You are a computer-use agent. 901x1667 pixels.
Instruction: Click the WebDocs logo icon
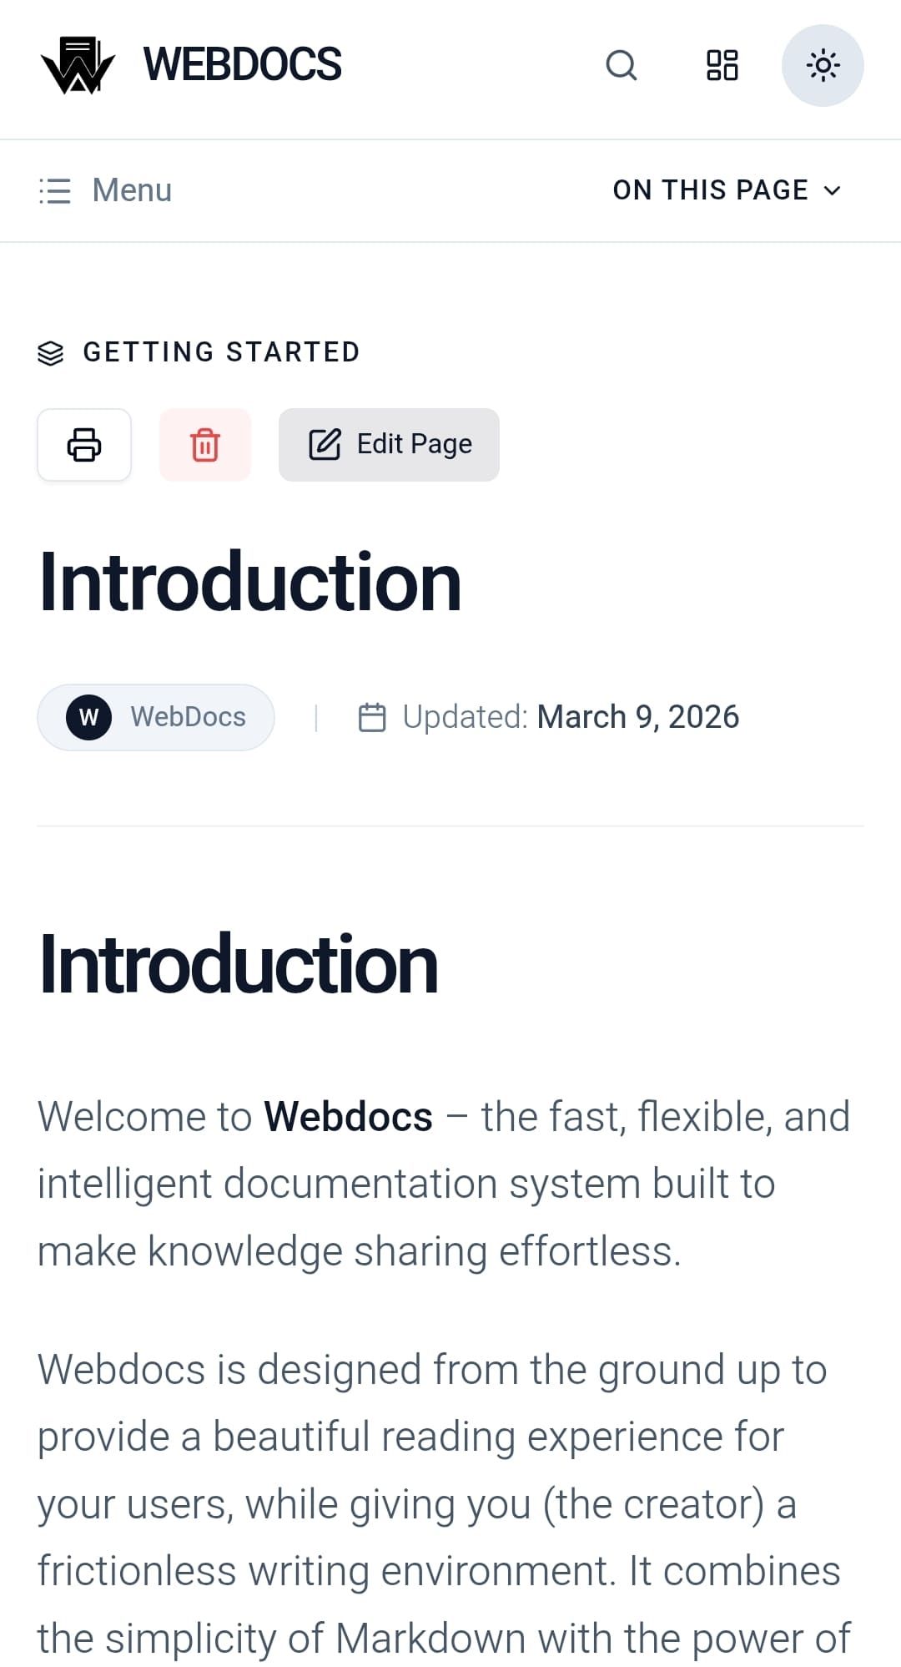pos(77,65)
